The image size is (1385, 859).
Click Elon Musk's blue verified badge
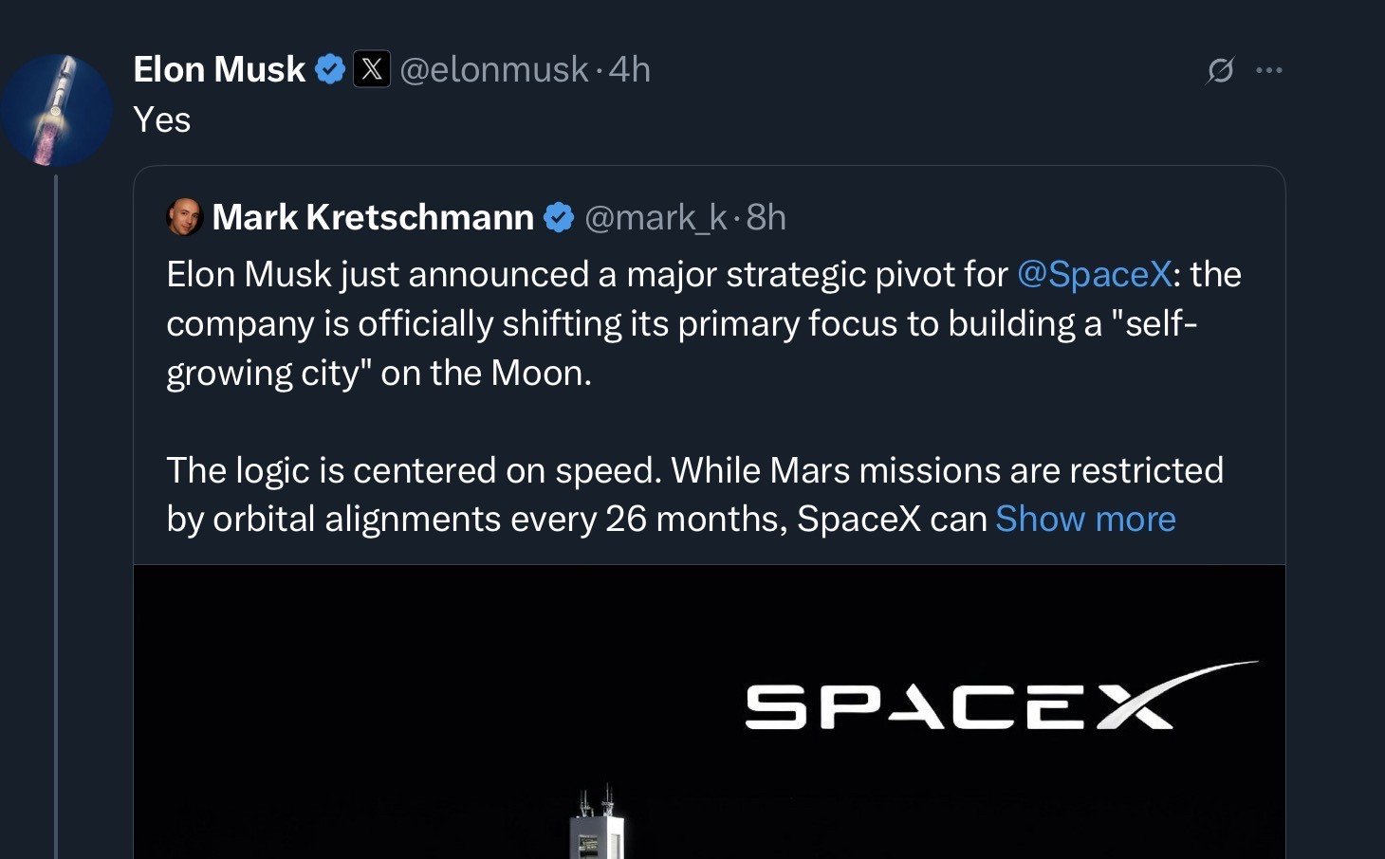tap(329, 69)
